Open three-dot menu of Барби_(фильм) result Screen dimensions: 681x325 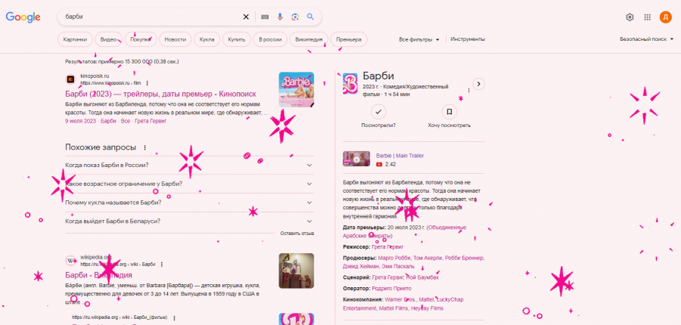pyautogui.click(x=174, y=317)
